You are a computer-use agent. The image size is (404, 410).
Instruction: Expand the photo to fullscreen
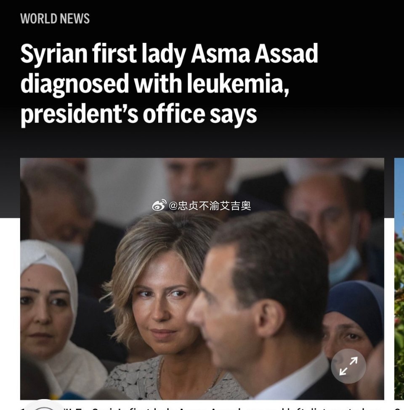[348, 365]
